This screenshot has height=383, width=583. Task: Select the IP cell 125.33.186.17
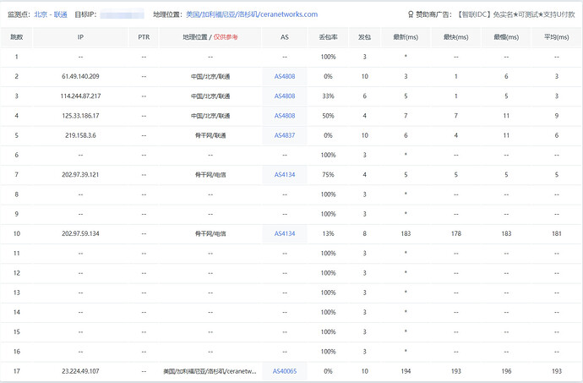[80, 116]
